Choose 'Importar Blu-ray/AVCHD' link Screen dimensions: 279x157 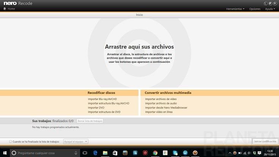[102, 99]
